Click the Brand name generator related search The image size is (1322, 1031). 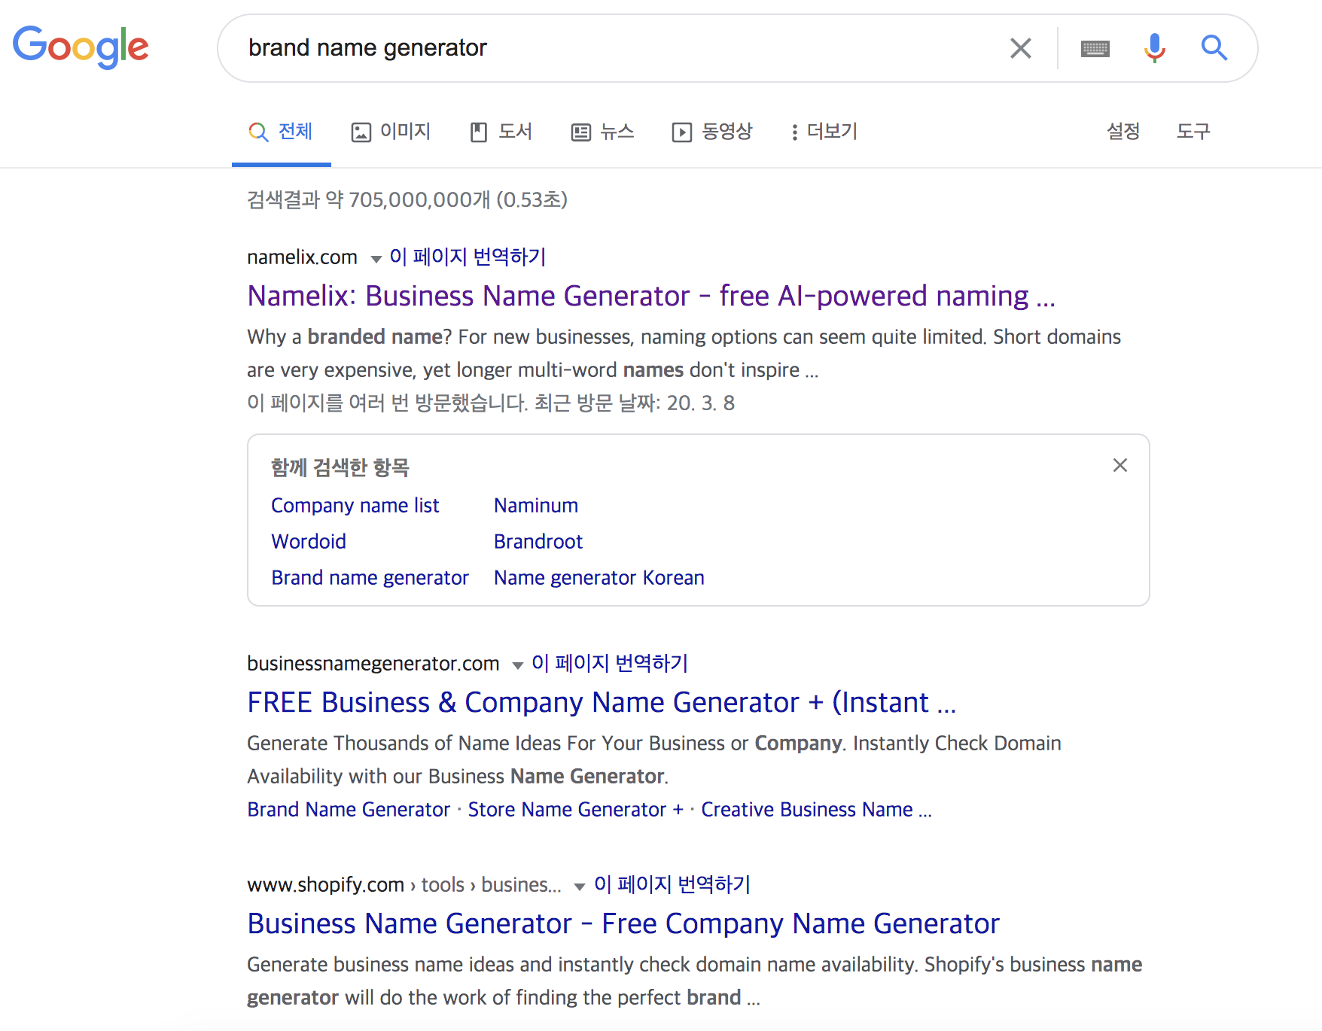click(370, 577)
